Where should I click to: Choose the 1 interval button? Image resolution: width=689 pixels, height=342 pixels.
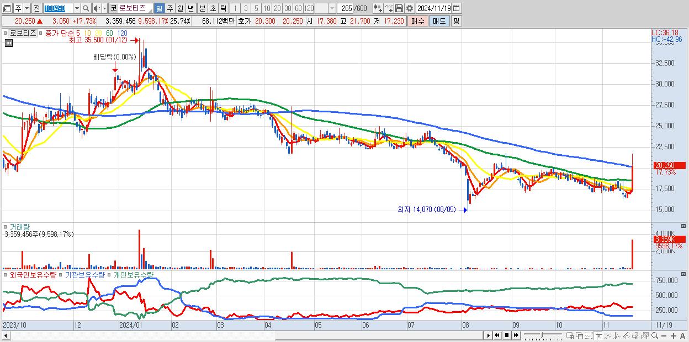[235, 8]
